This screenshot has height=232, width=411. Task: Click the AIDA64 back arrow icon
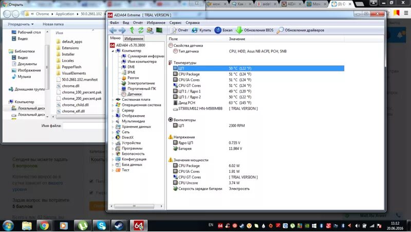coord(113,30)
